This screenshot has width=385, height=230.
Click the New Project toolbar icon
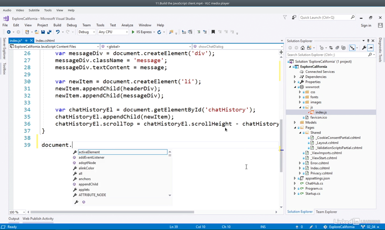[x=27, y=32]
